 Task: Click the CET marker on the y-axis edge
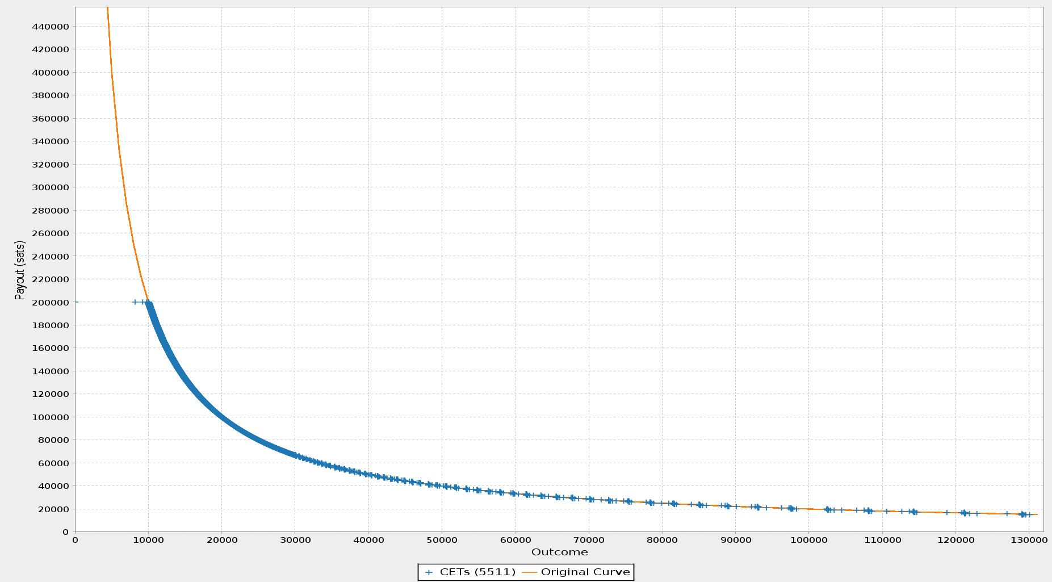tap(76, 302)
